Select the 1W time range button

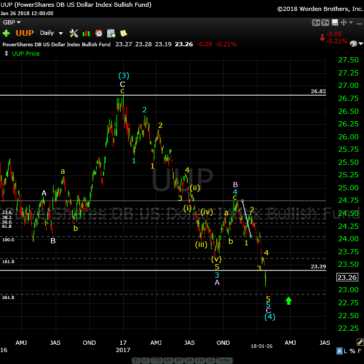click(199, 360)
